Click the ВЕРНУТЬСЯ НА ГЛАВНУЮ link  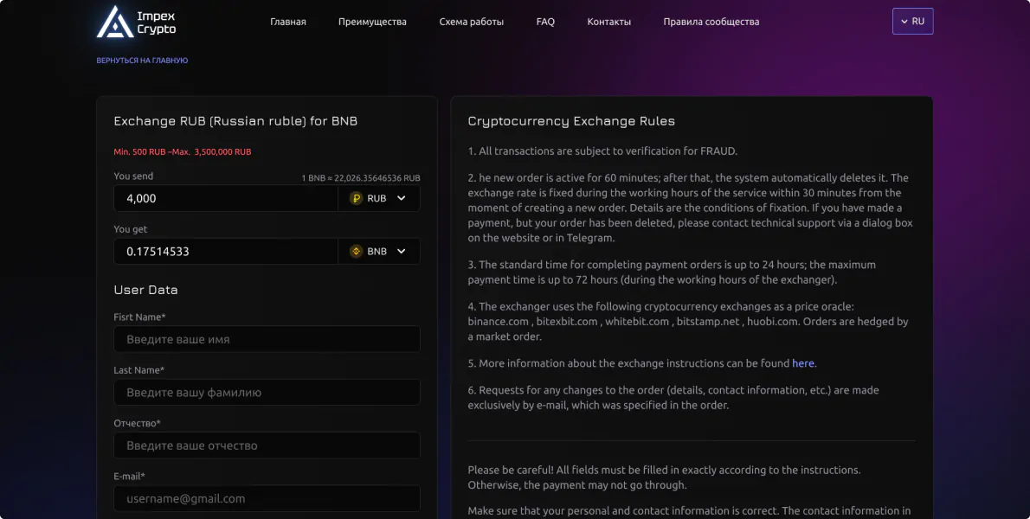[x=142, y=61]
